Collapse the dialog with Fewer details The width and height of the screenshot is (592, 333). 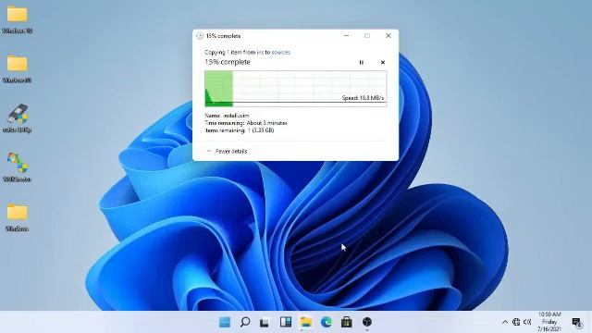(x=227, y=151)
